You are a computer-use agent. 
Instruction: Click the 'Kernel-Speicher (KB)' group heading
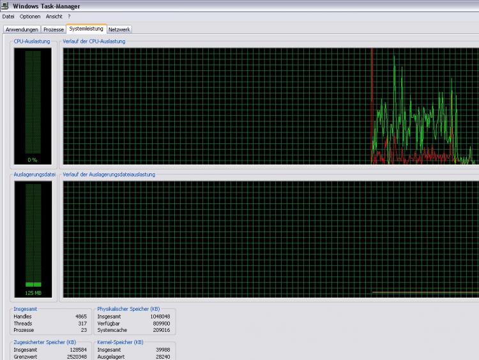pyautogui.click(x=120, y=342)
